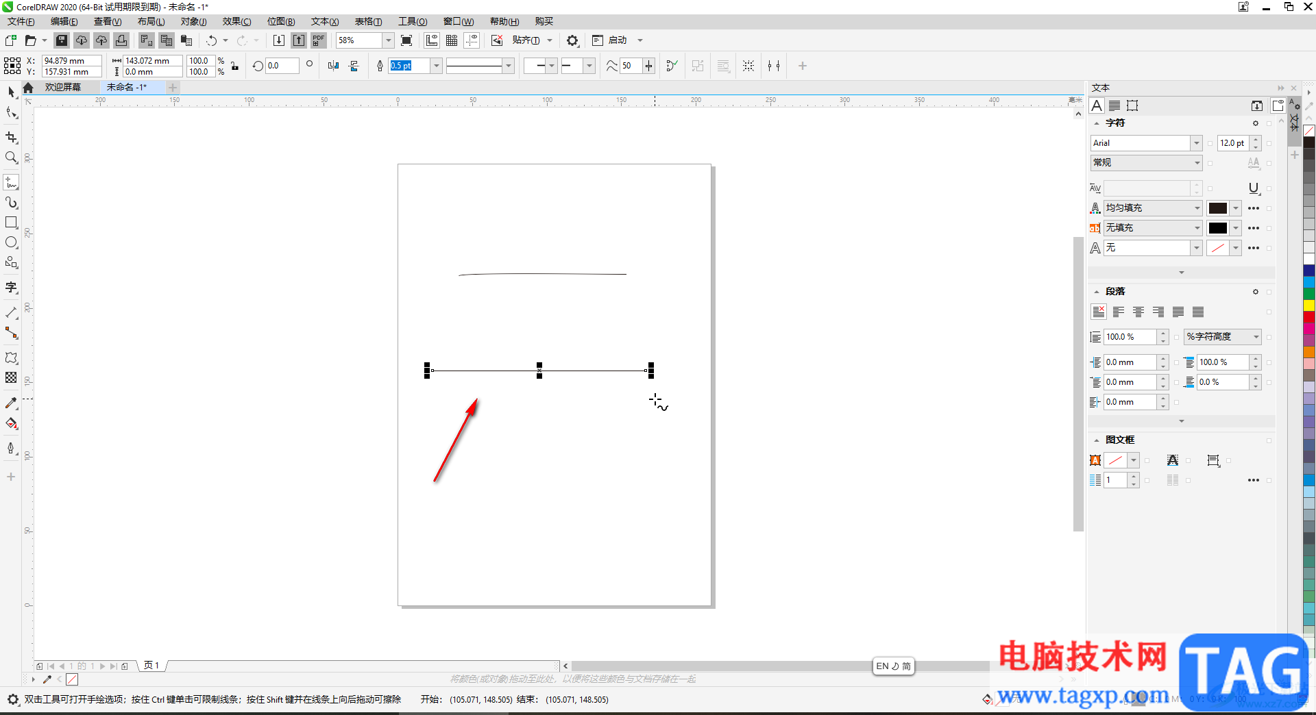Open the 效果 menu
Screen dimensions: 1316x715
click(x=236, y=22)
